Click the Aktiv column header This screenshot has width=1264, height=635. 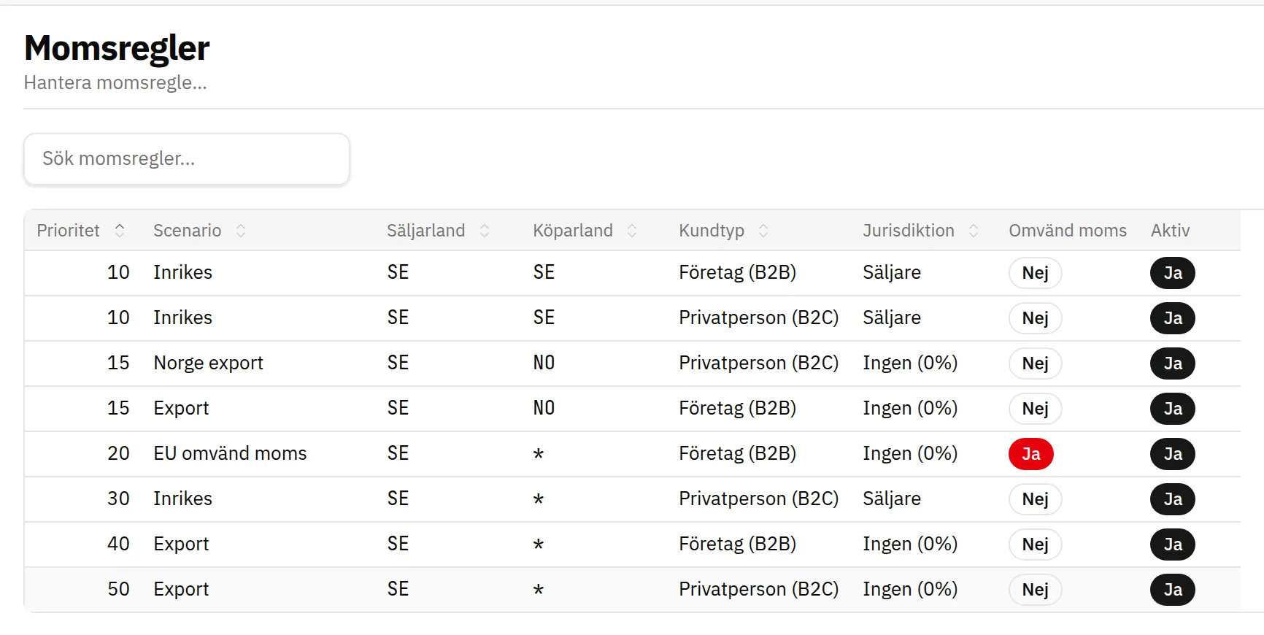(1170, 231)
